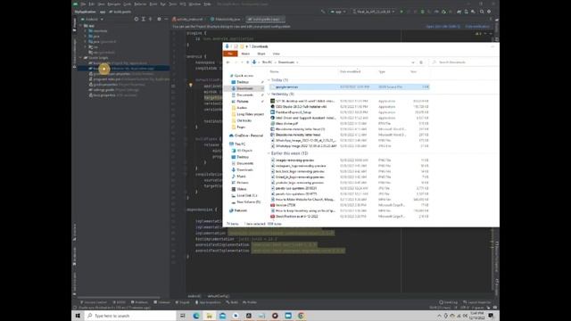The height and width of the screenshot is (321, 571).
Task: Collapse the app module in project tree
Action: [x=81, y=26]
